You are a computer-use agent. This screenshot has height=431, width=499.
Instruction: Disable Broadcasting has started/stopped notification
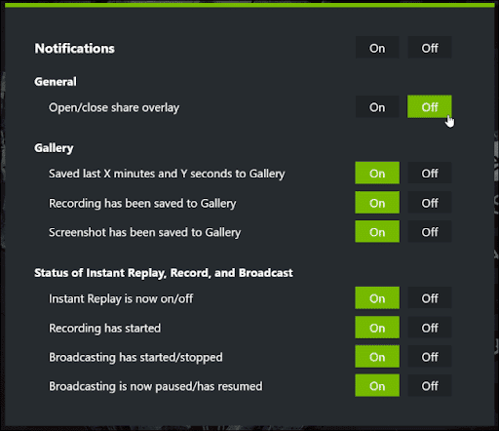click(x=430, y=357)
